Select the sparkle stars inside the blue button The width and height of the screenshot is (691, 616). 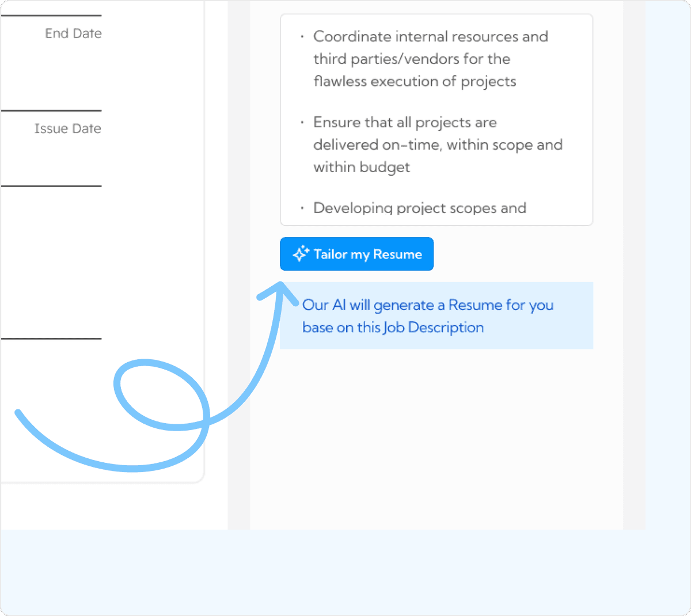click(300, 253)
